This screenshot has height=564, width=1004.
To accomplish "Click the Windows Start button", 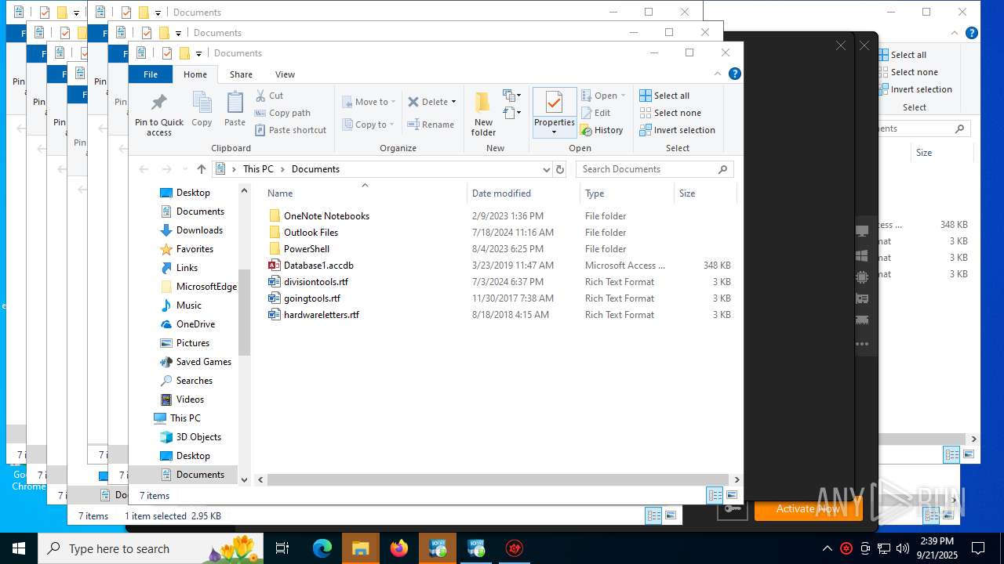I will point(19,548).
